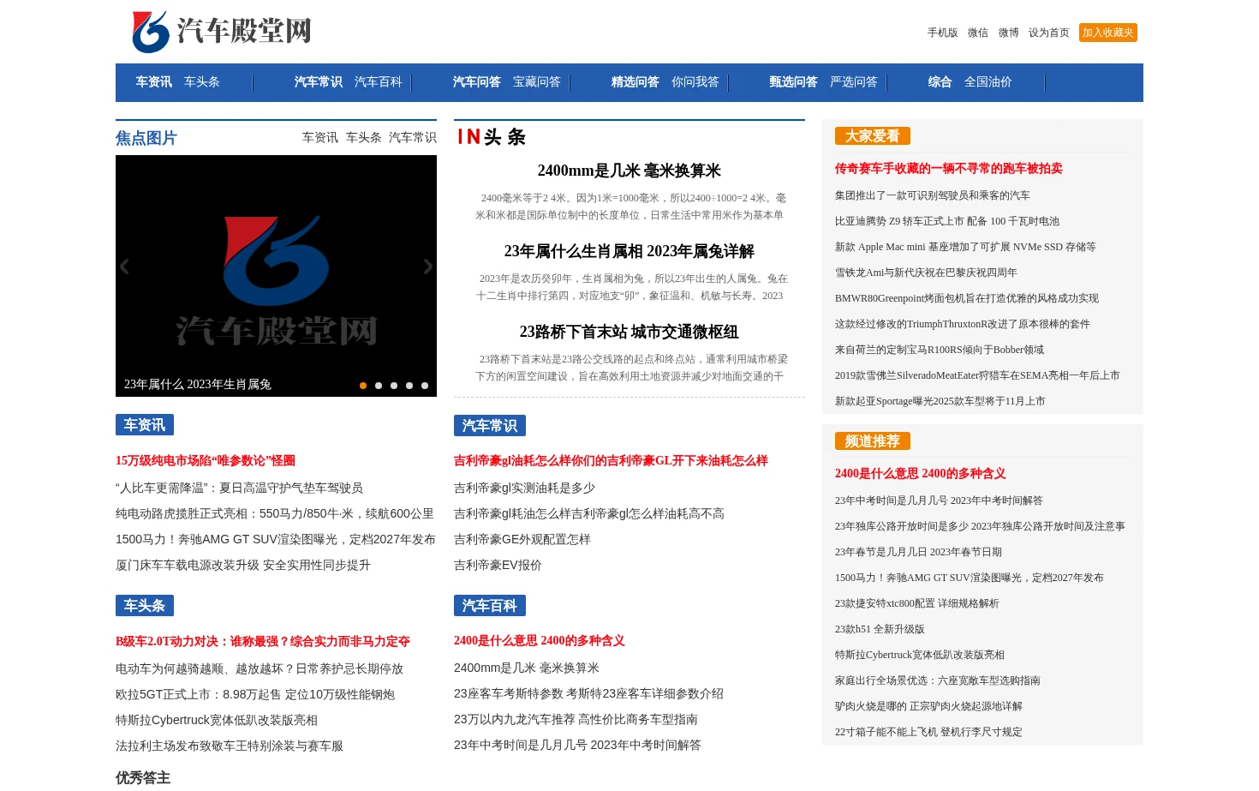Open headline 2400mm是几米 毫米换算米
The image size is (1259, 791).
click(629, 171)
